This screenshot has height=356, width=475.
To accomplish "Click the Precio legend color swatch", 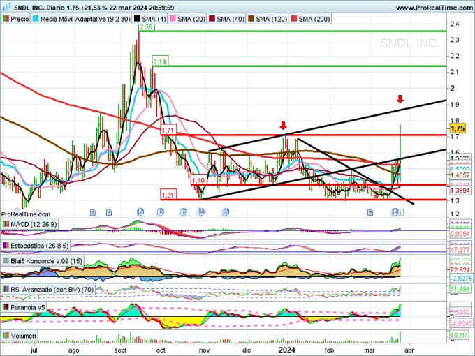I will tap(6, 19).
